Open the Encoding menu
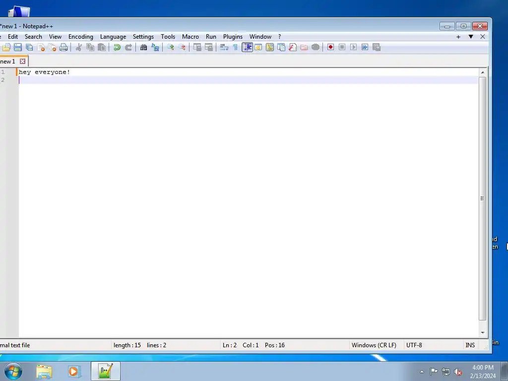The image size is (508, 381). coord(81,37)
